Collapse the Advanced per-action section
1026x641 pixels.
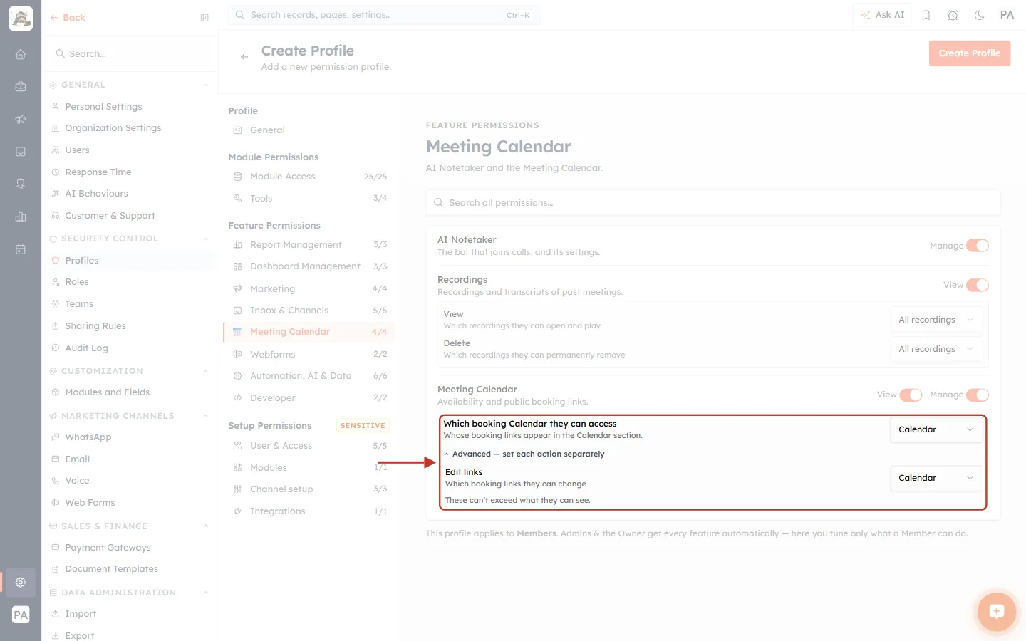pos(524,454)
